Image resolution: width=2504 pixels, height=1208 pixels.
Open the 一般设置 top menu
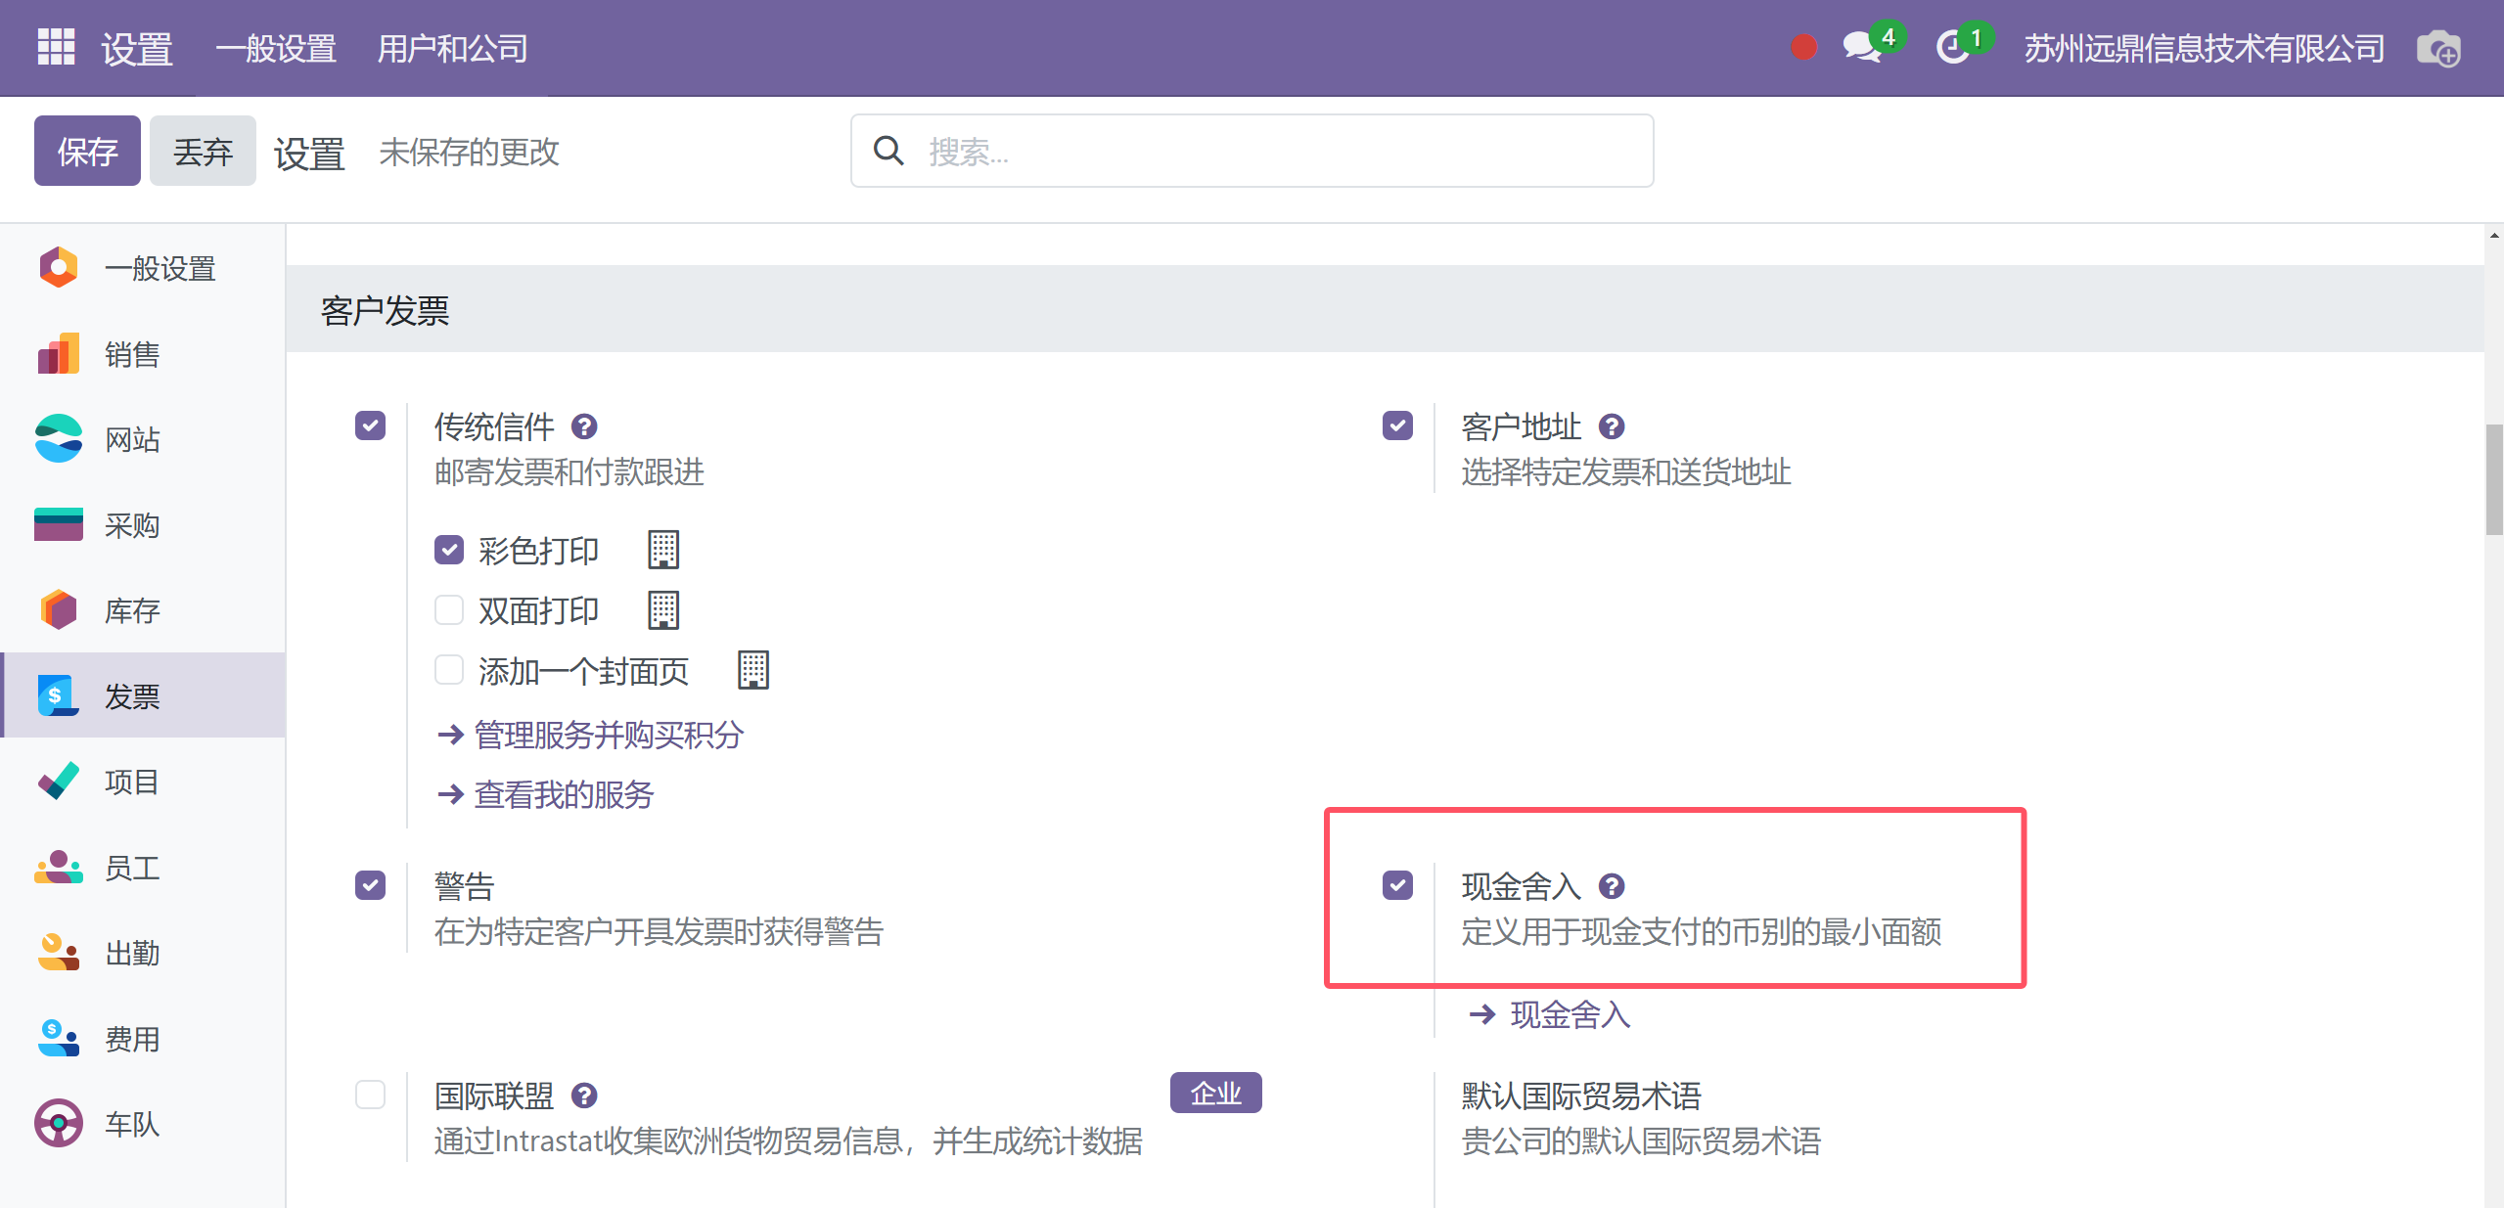click(x=276, y=48)
